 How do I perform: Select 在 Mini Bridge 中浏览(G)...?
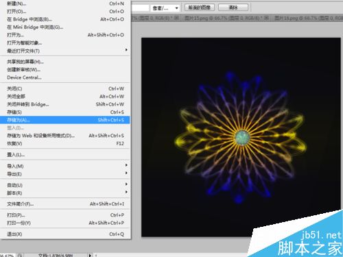[x=65, y=27]
